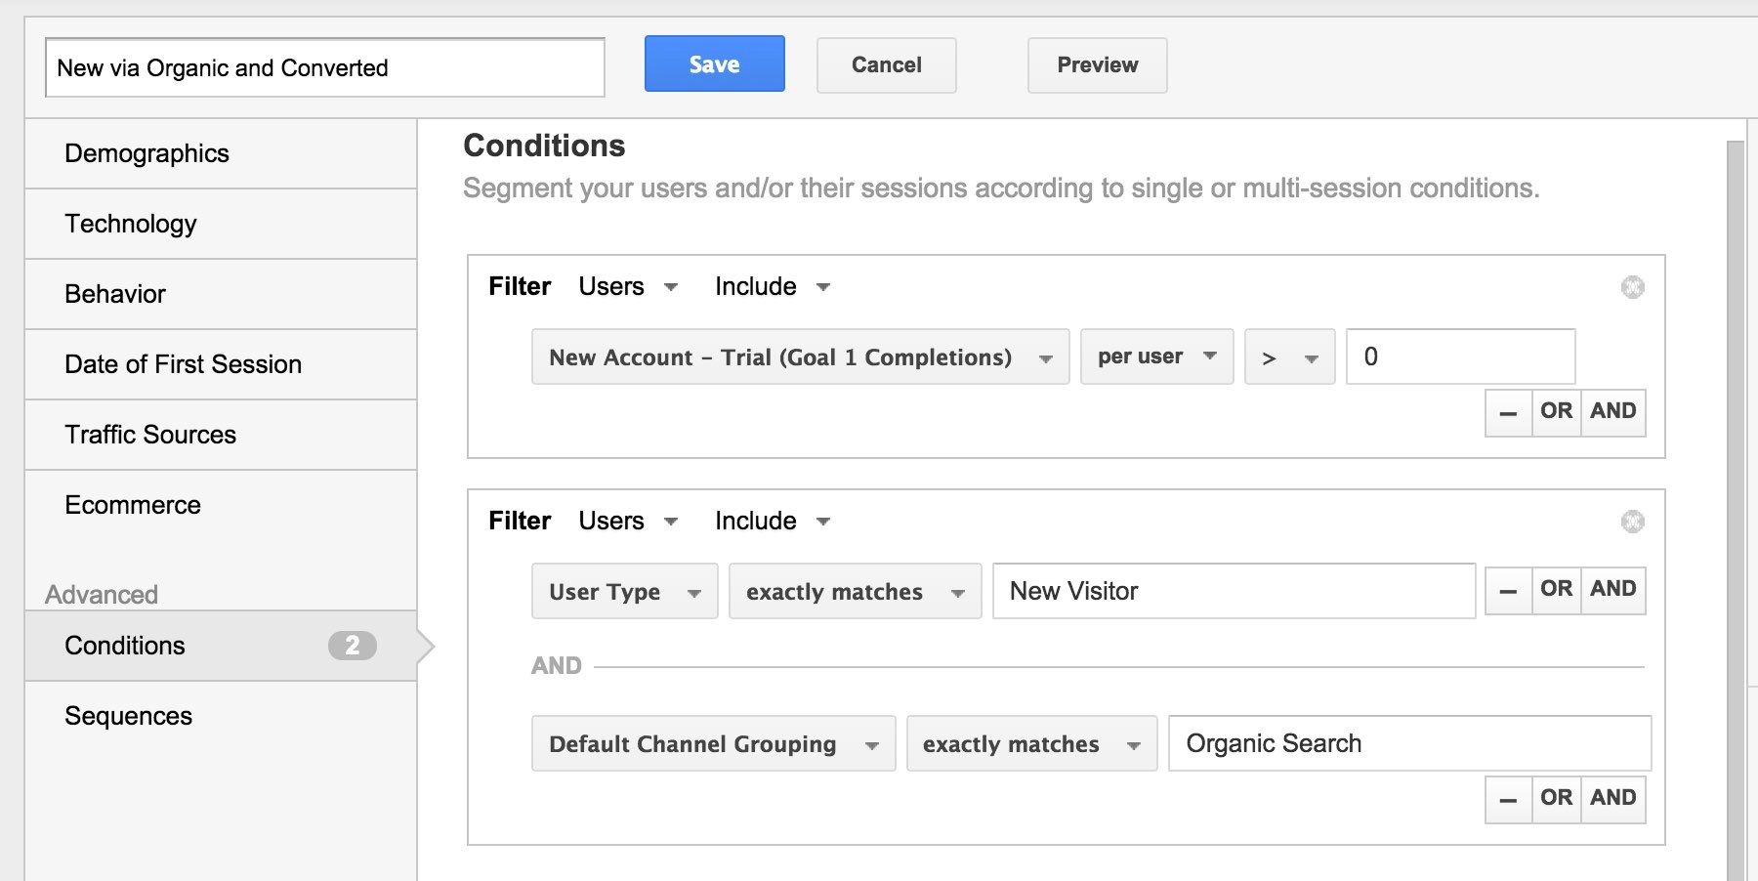Screen dimensions: 1758x881
Task: Open the per user scope dropdown
Action: (x=1156, y=357)
